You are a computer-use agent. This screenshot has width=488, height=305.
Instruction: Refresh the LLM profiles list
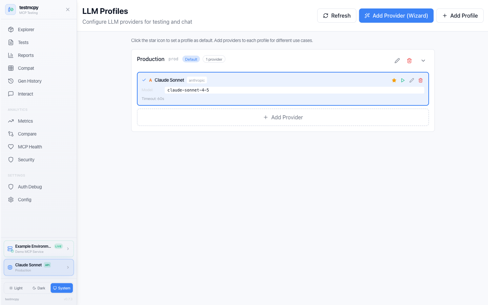pos(337,16)
